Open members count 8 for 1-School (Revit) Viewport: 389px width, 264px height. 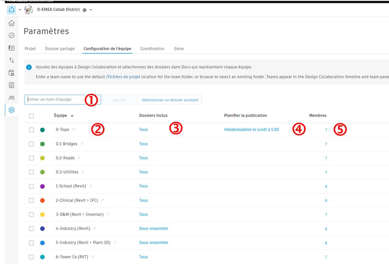[x=326, y=186]
